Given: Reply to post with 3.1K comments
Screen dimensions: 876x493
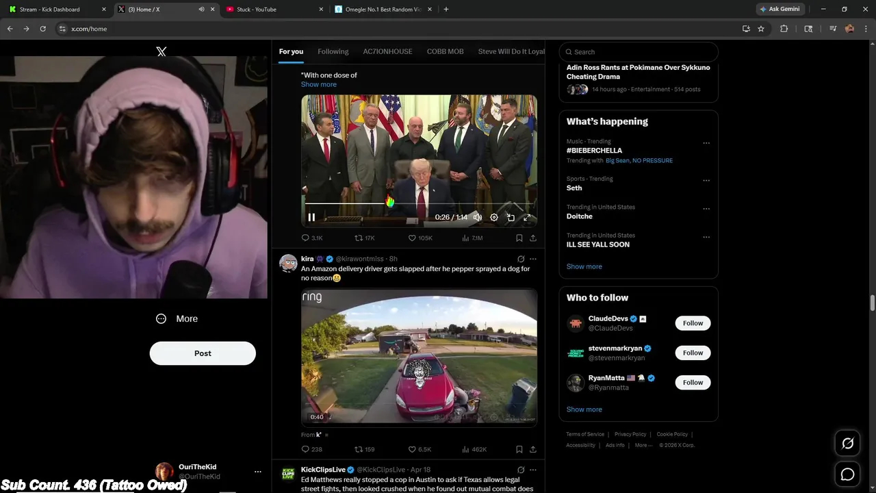Looking at the screenshot, I should coord(312,238).
